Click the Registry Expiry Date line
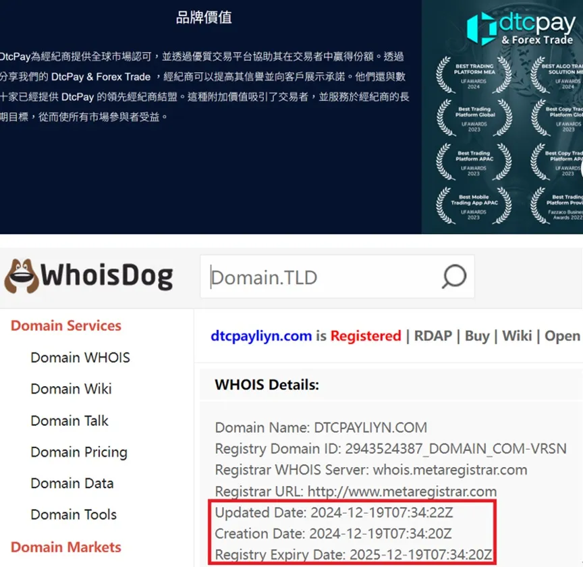583x567 pixels. (354, 555)
